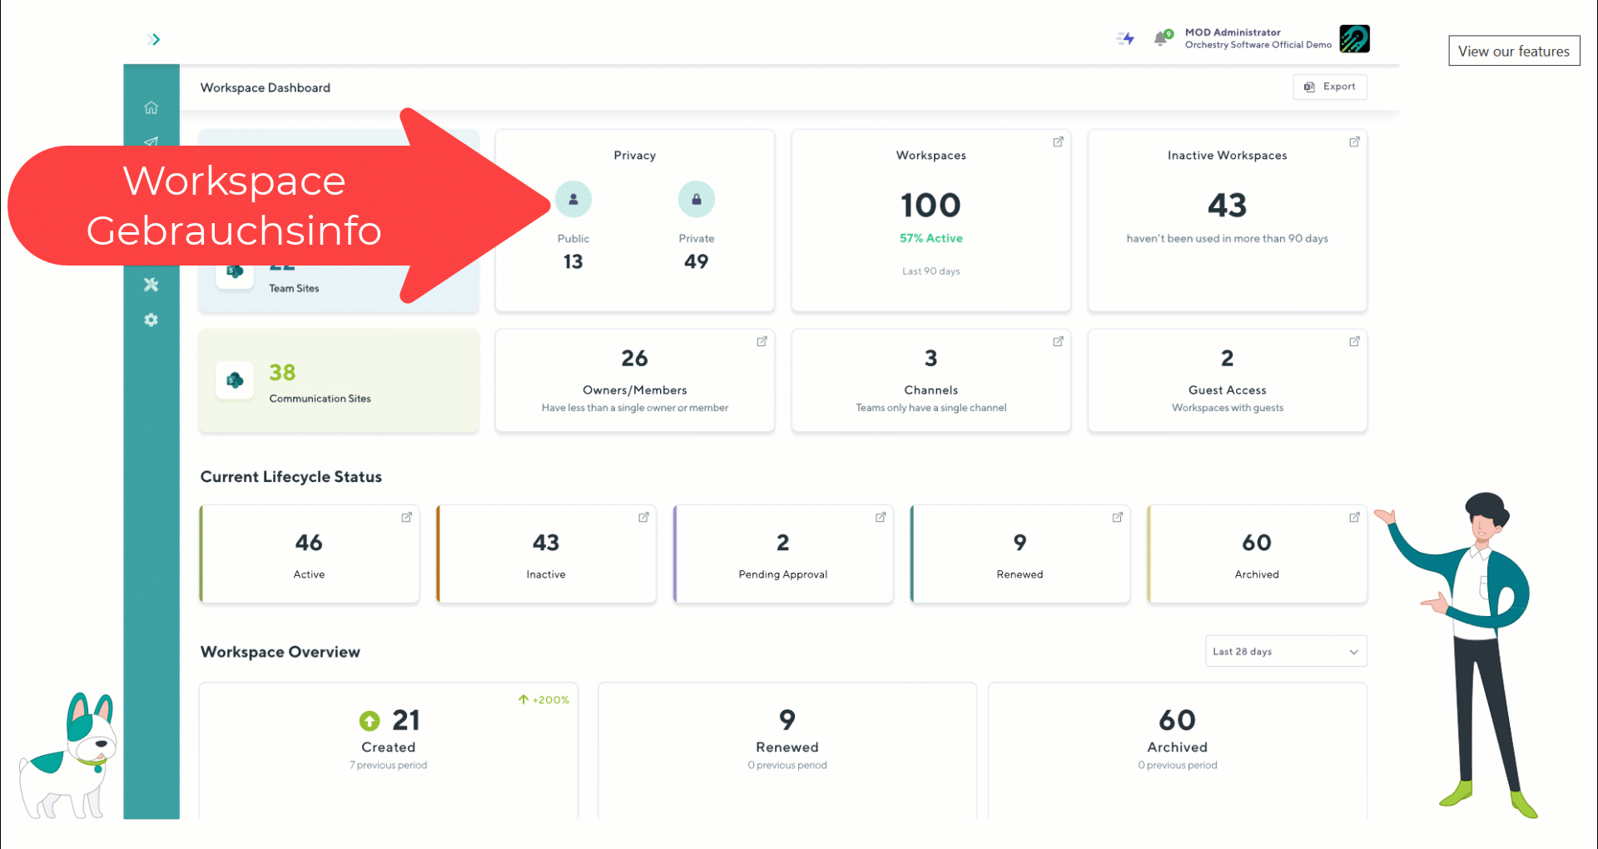This screenshot has width=1598, height=849.
Task: Click the Home icon in sidebar
Action: (151, 107)
